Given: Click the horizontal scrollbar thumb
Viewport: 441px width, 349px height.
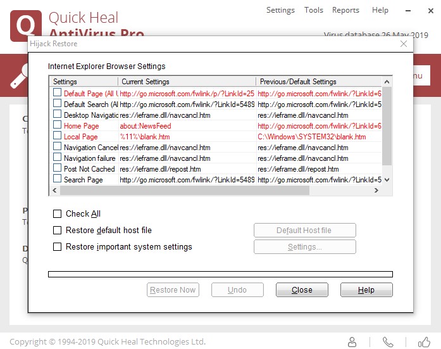Looking at the screenshot, I should [x=185, y=190].
